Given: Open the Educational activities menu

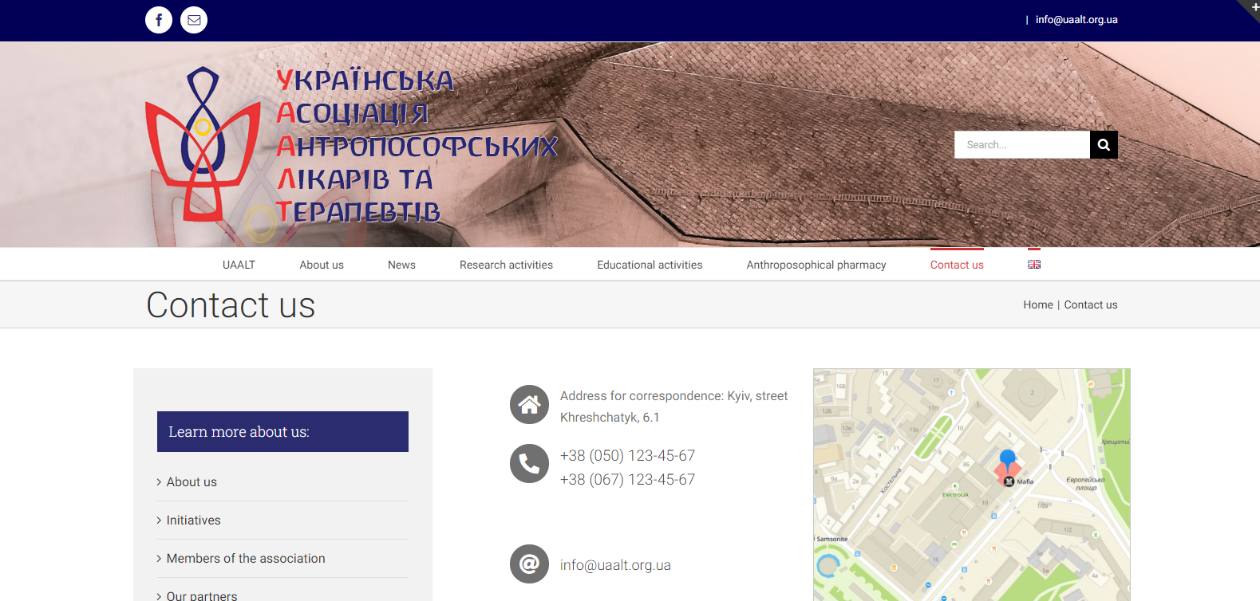Looking at the screenshot, I should point(650,265).
